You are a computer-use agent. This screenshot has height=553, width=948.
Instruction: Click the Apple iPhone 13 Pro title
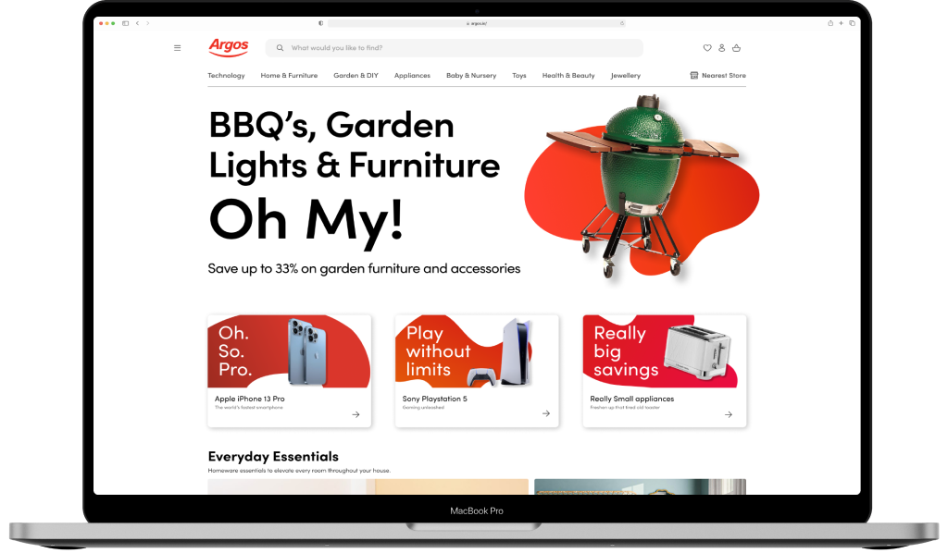250,399
